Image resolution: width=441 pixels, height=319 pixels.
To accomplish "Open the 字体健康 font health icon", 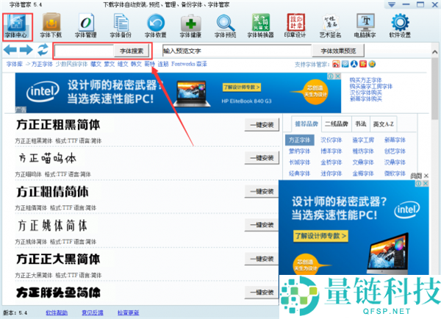I will coord(190,26).
